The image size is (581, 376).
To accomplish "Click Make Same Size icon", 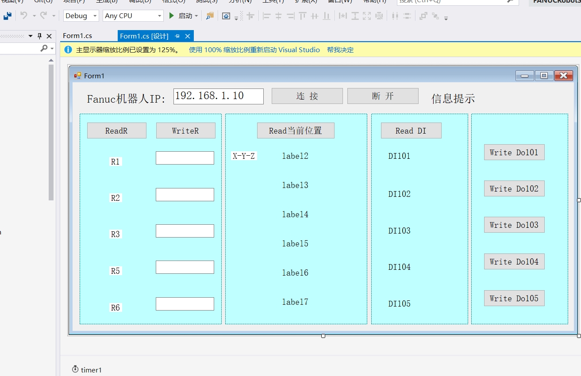I will click(367, 16).
